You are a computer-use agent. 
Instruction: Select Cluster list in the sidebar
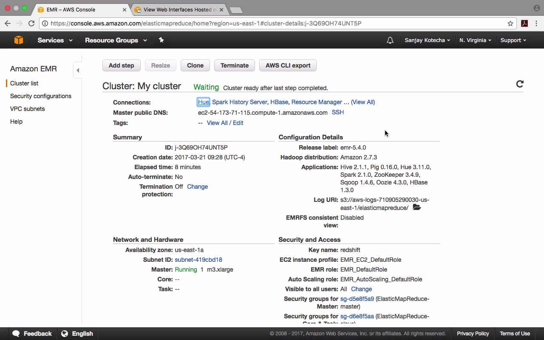[24, 83]
